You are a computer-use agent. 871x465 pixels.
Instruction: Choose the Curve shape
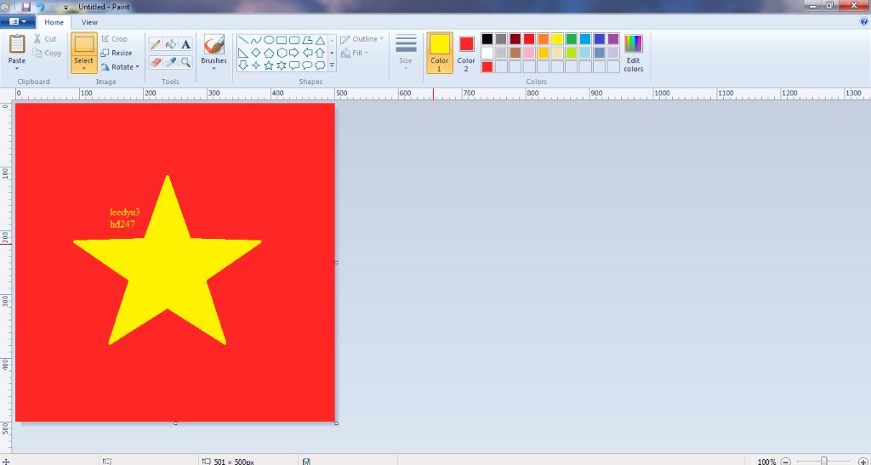256,41
